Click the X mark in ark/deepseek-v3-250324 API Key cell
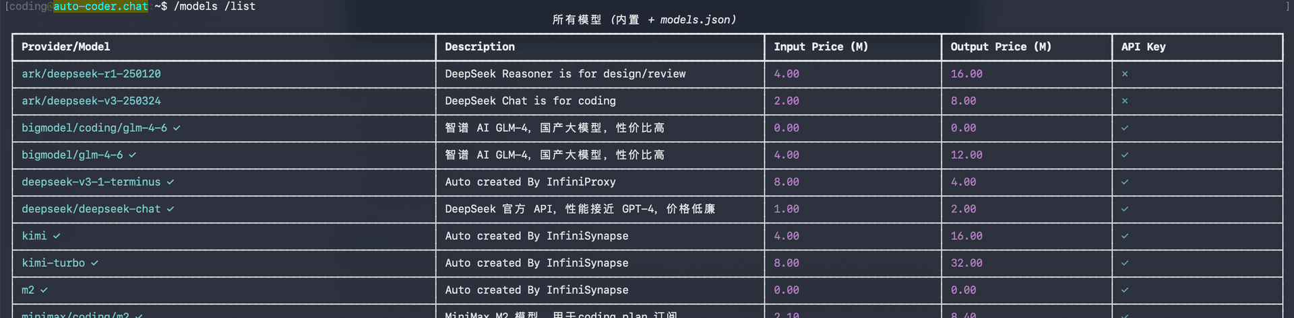1294x318 pixels. click(1124, 101)
